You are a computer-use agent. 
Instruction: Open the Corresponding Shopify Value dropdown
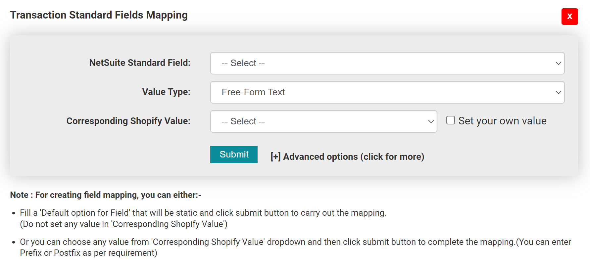(x=323, y=121)
